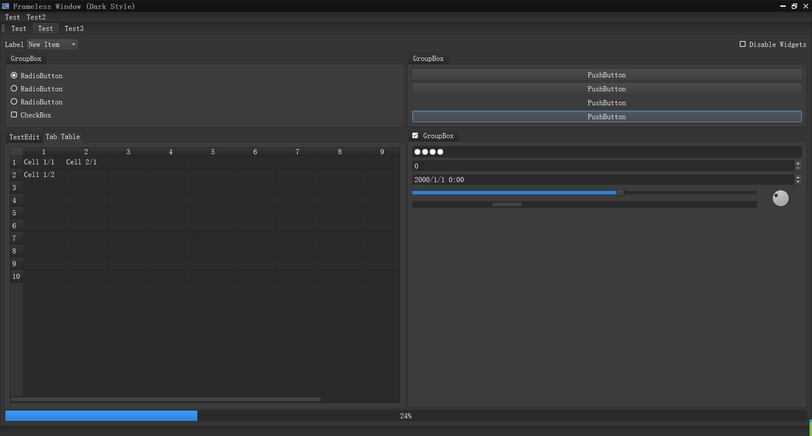The height and width of the screenshot is (436, 812).
Task: Click the dial control knob
Action: tap(780, 198)
